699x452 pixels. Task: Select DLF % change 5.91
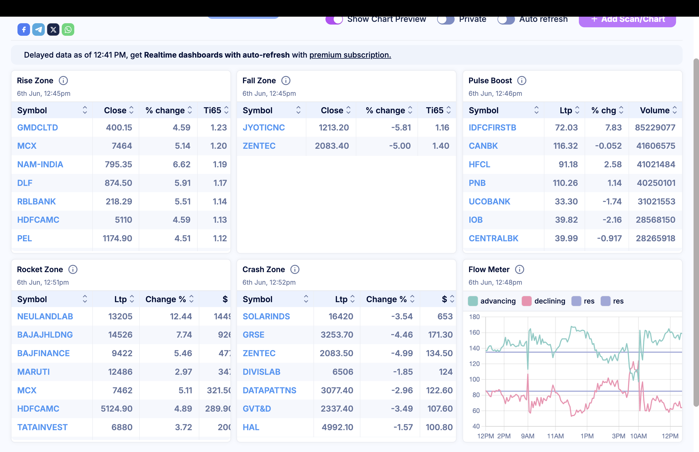[182, 183]
